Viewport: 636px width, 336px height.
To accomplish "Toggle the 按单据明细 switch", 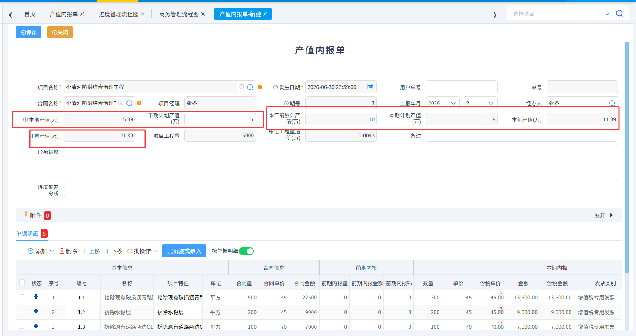I will pos(246,251).
